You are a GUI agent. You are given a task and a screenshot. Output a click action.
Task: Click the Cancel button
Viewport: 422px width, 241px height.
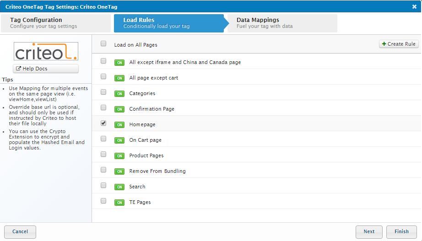pos(20,231)
